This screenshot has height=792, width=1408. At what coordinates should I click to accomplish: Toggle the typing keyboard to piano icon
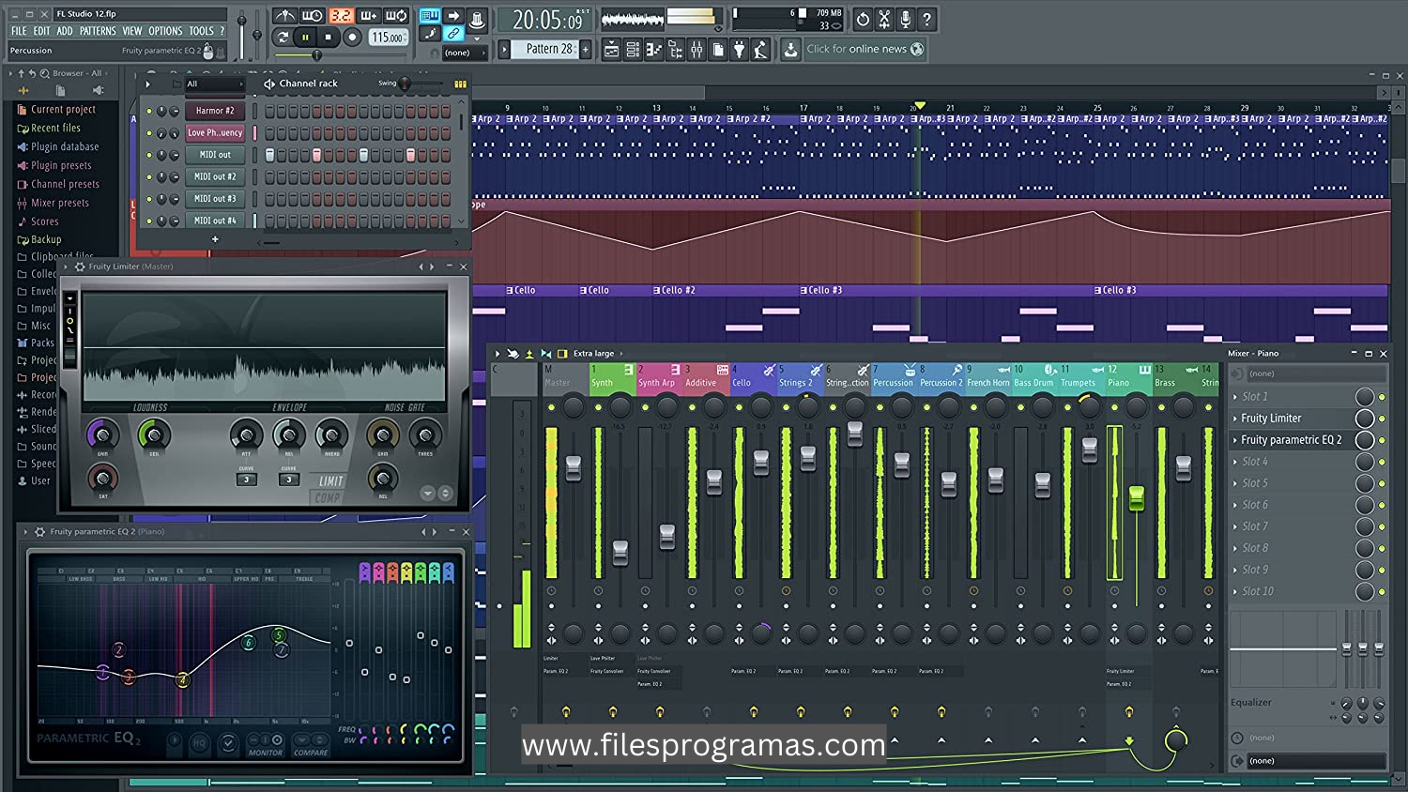point(430,16)
